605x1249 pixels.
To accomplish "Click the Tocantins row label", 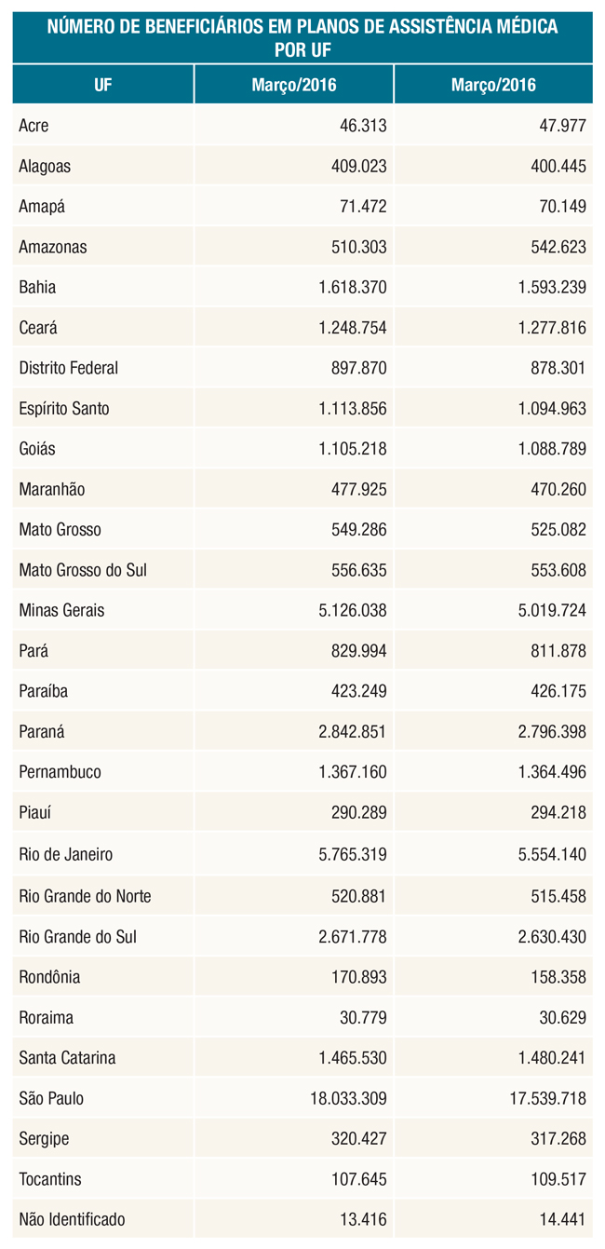I will coord(50,1179).
